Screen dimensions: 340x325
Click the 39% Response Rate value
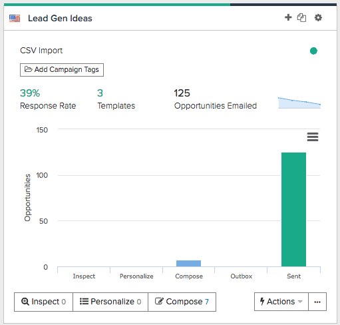[30, 93]
